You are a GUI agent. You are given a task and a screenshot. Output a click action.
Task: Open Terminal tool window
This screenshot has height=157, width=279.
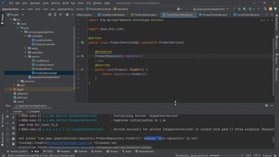81,151
